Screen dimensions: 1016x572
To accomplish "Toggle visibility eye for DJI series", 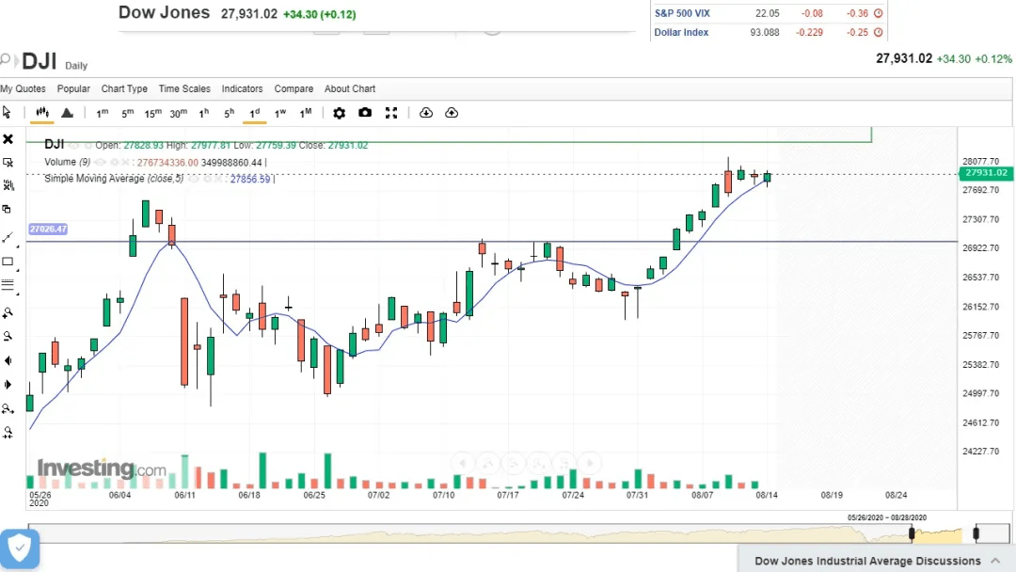I will (x=74, y=145).
